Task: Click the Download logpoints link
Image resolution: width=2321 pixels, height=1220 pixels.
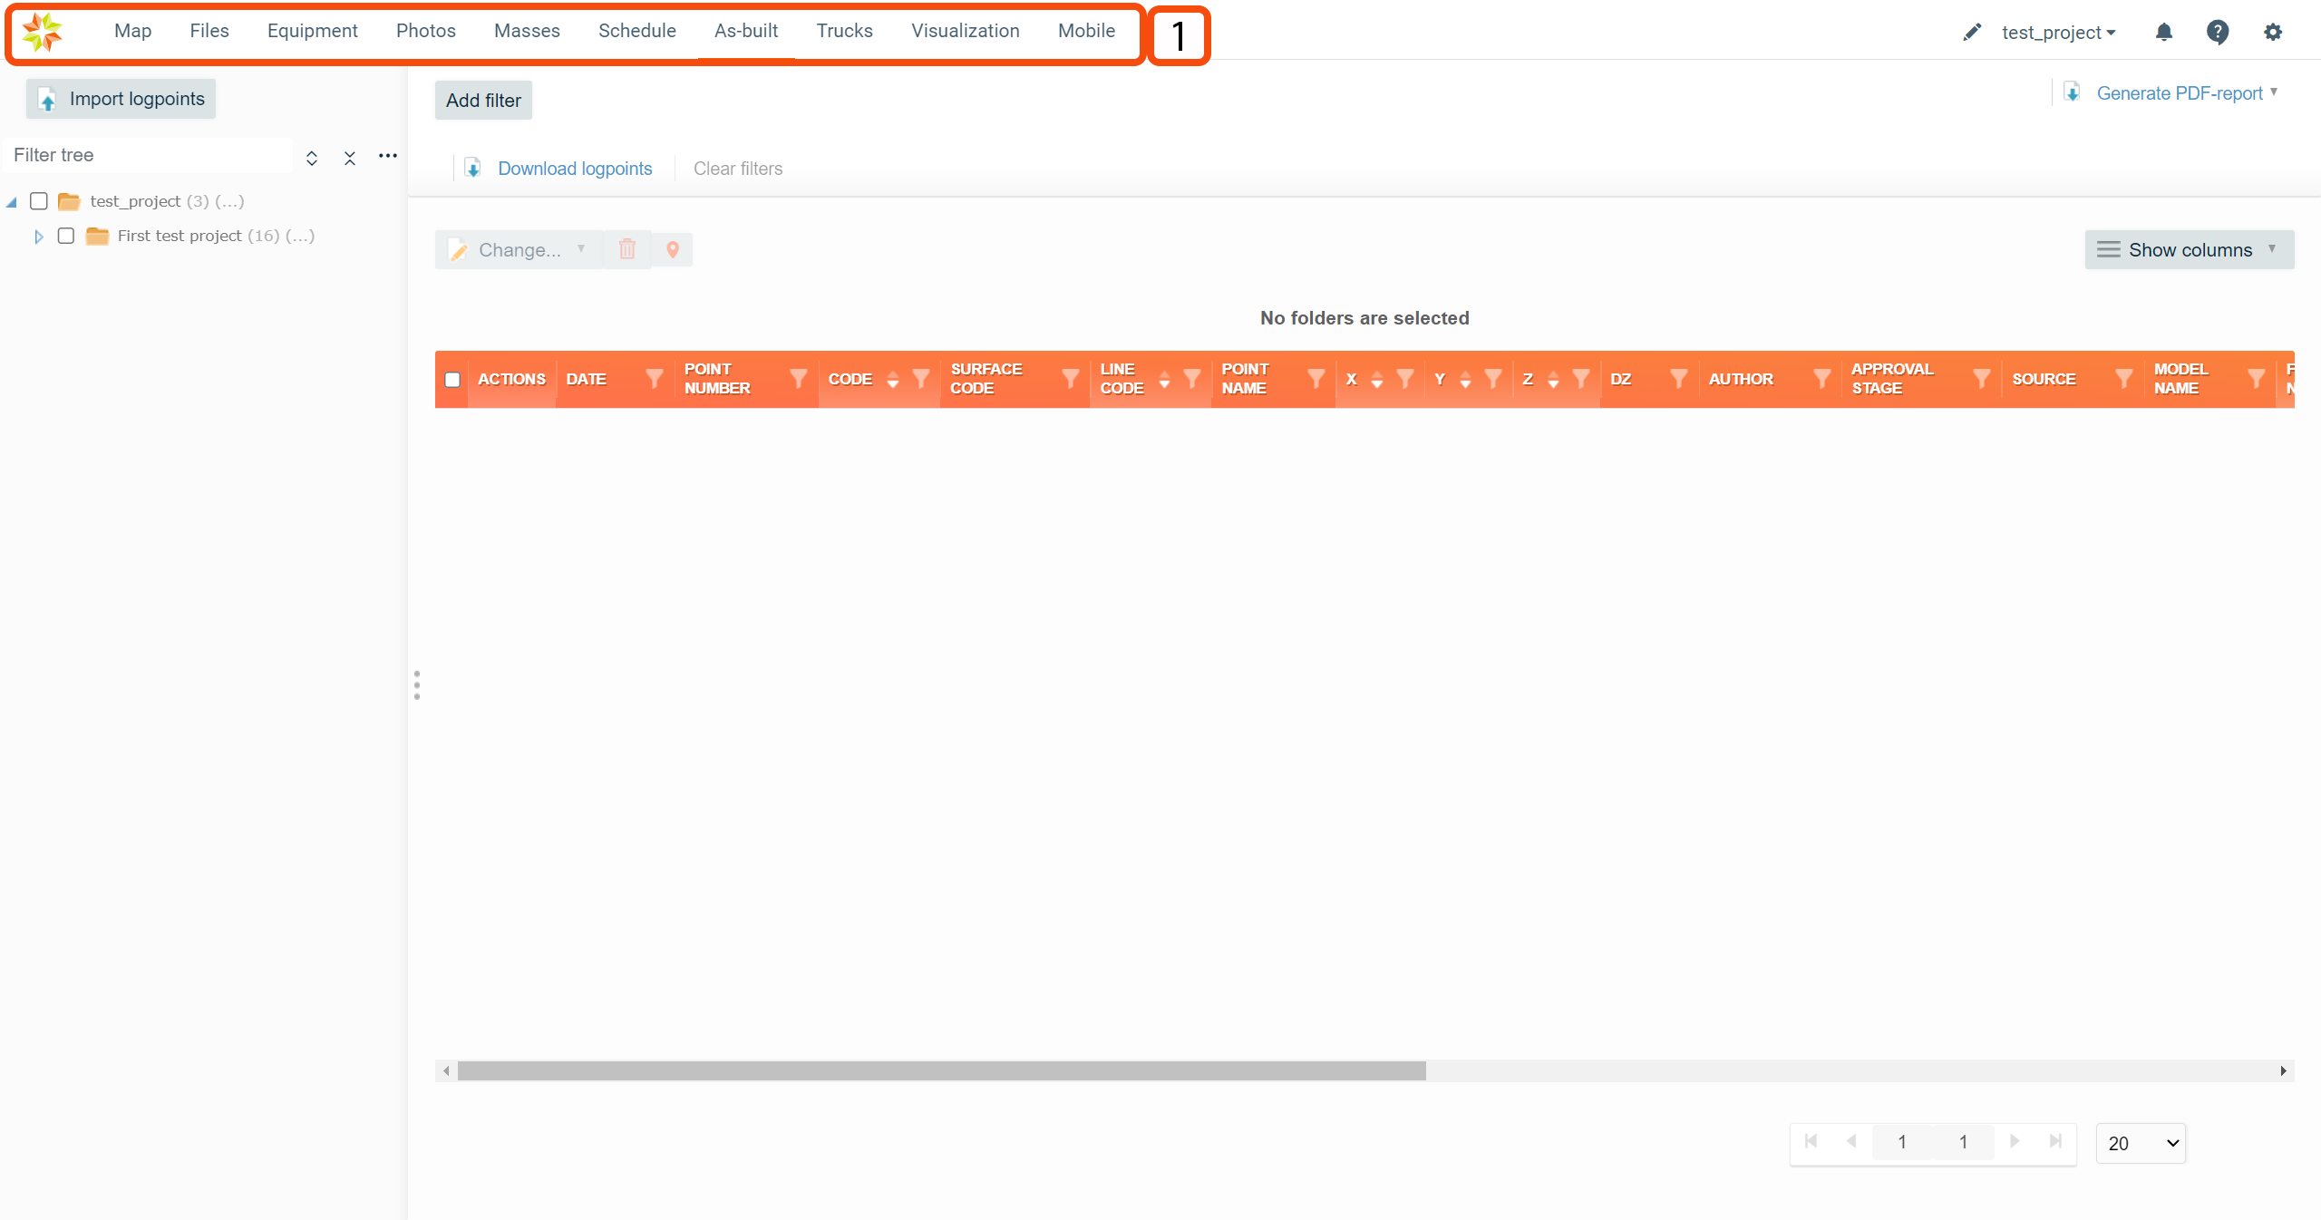Action: pos(574,169)
